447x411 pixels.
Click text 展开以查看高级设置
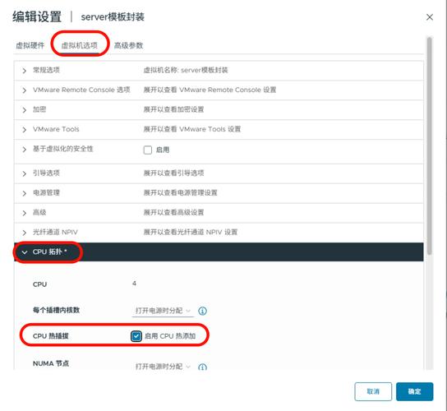[173, 213]
